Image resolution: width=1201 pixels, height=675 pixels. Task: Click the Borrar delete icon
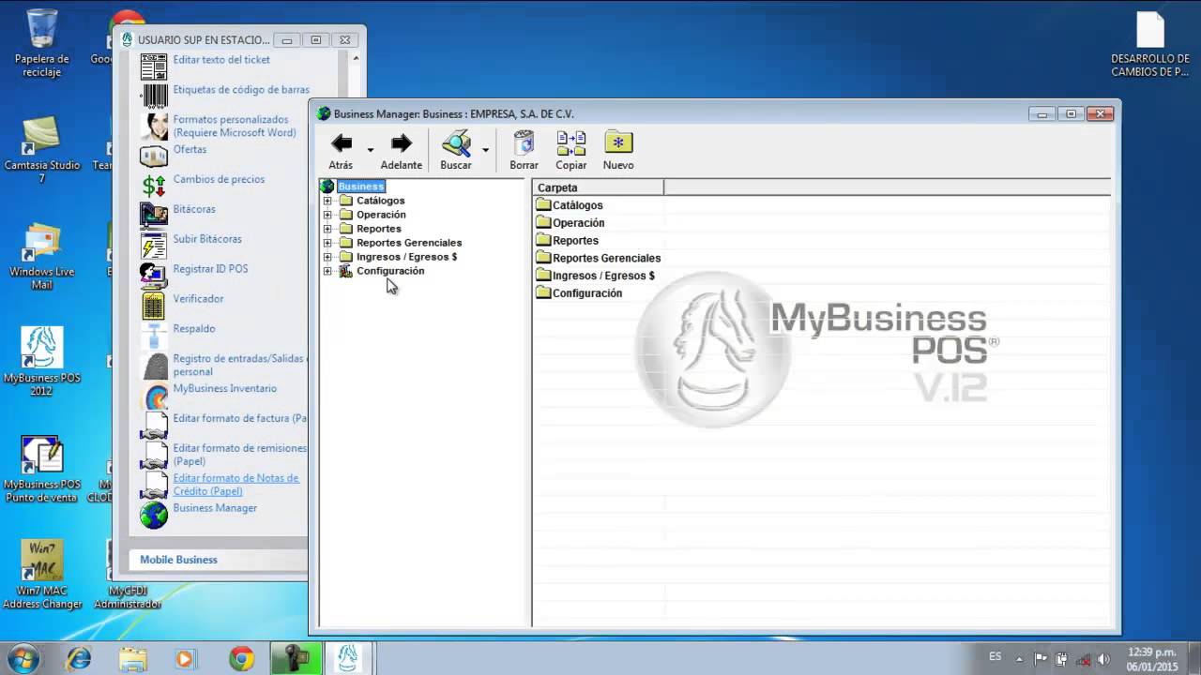tap(524, 143)
